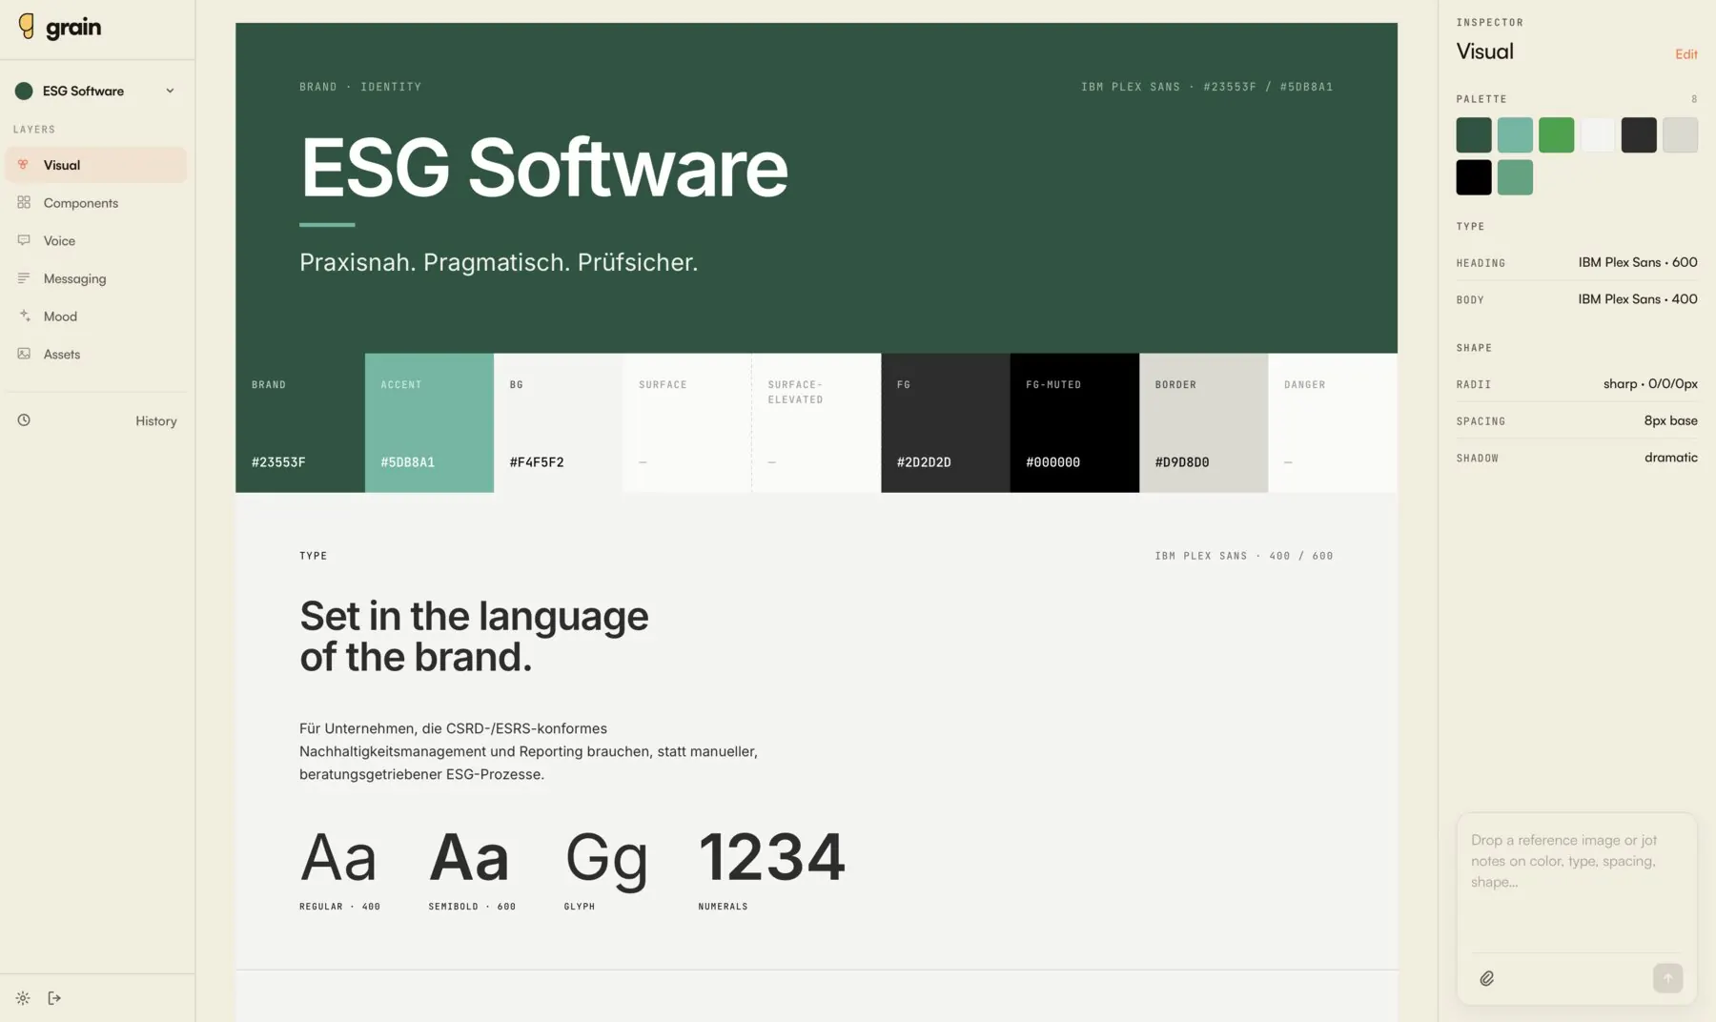Click the send arrow button in notes box
1716x1022 pixels.
(x=1667, y=978)
